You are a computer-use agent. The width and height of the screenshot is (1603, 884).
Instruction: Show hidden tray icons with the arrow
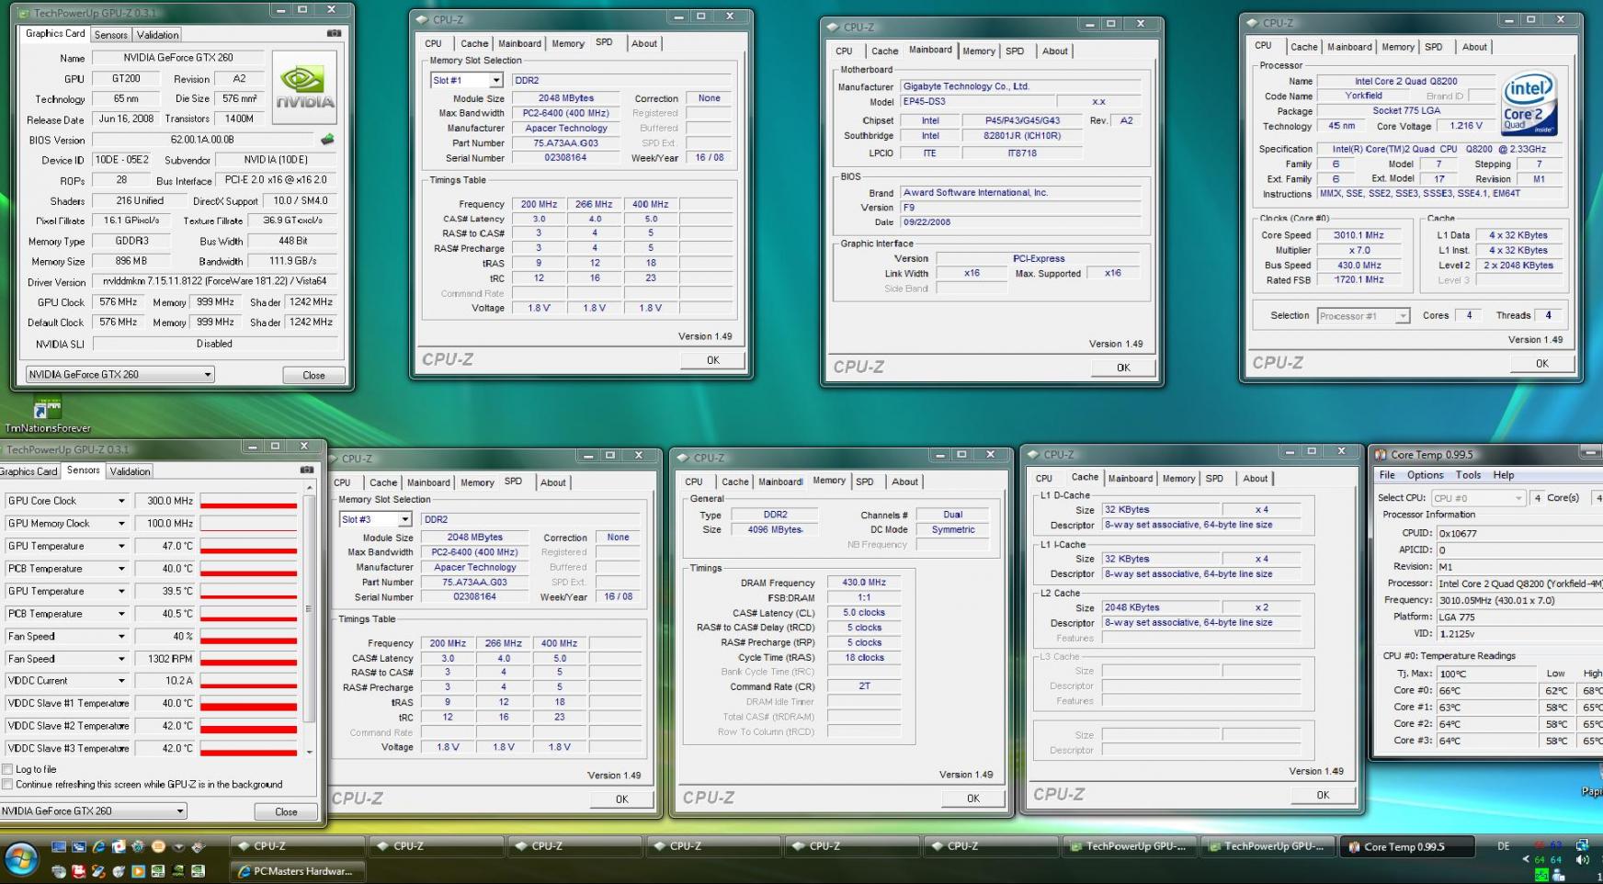point(1527,860)
